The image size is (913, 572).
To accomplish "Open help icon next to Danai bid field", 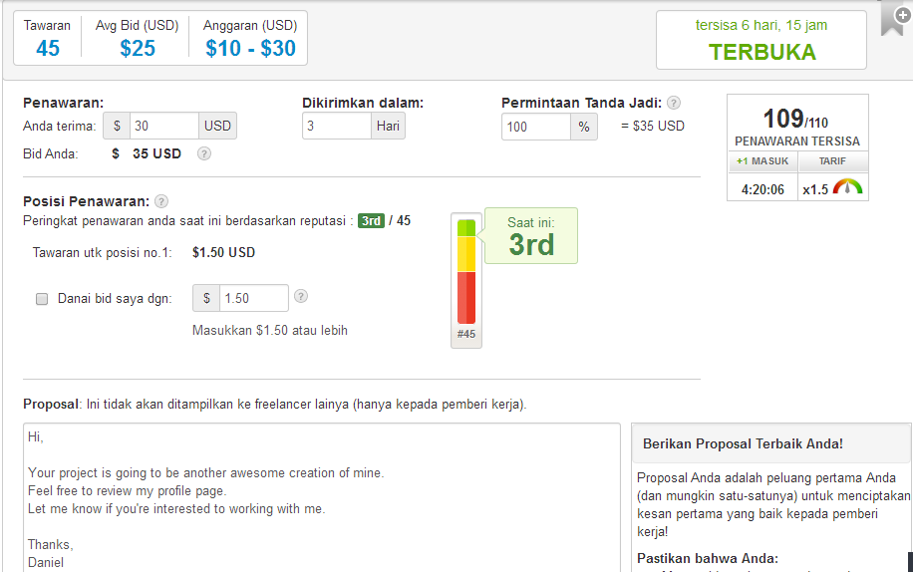I will 301,296.
